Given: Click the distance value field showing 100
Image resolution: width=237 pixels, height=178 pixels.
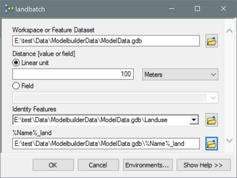Looking at the screenshot, I should point(73,74).
